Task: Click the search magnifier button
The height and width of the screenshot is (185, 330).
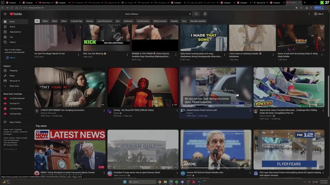Action: coord(196,14)
